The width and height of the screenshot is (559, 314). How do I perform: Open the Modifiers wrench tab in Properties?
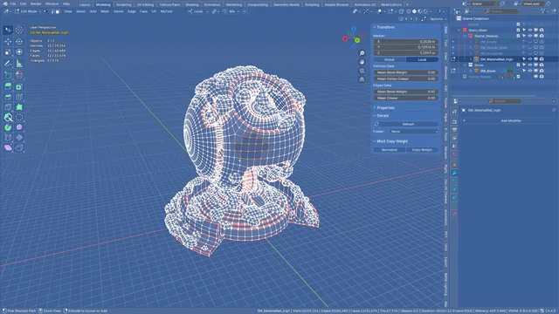(454, 173)
